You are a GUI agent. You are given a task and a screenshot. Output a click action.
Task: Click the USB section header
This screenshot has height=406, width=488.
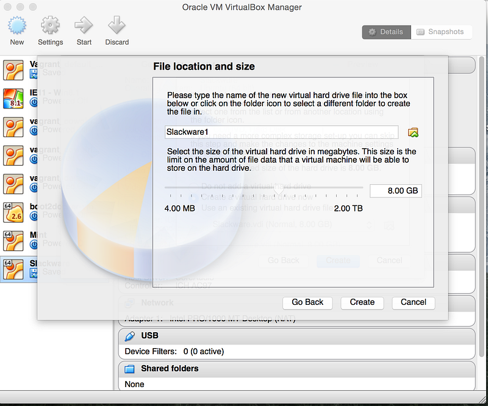[296, 336]
